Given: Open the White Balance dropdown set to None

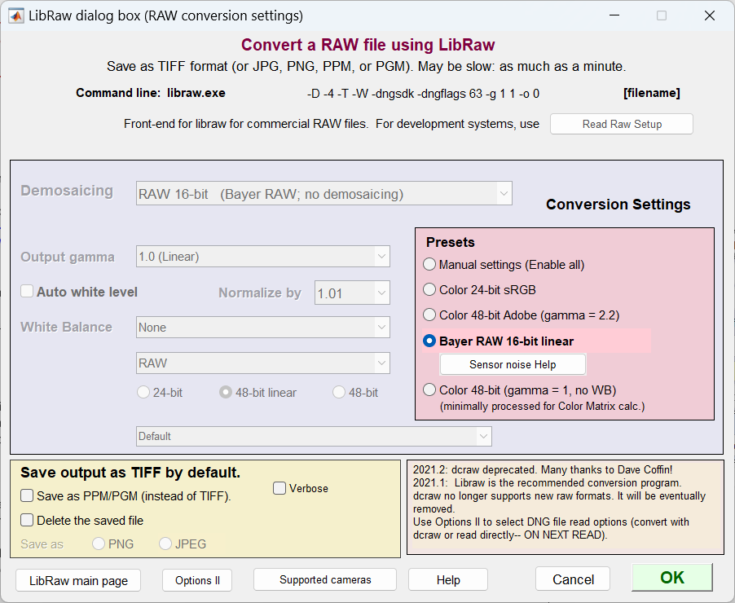Looking at the screenshot, I should point(263,328).
